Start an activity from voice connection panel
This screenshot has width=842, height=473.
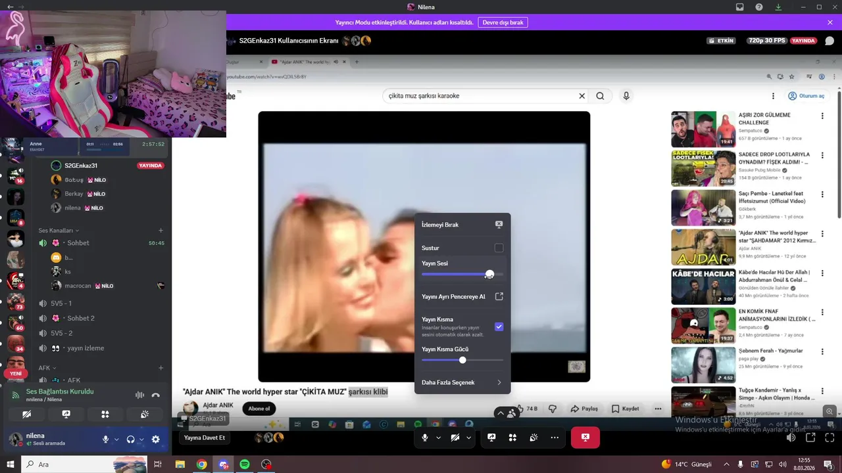[105, 415]
